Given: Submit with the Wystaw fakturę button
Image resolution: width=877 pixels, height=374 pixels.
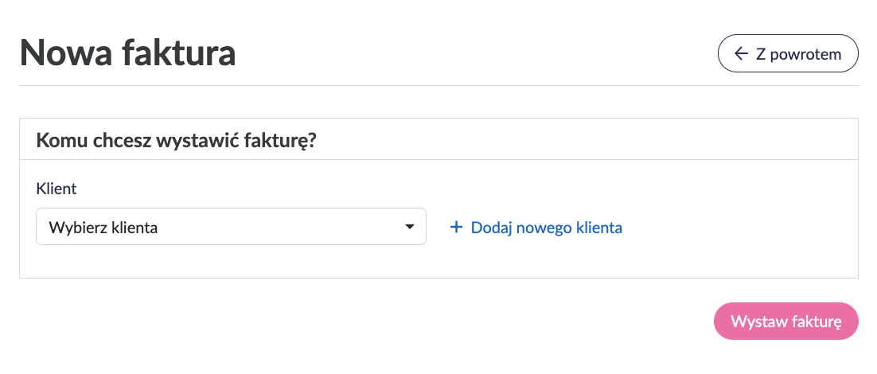Looking at the screenshot, I should click(x=785, y=321).
